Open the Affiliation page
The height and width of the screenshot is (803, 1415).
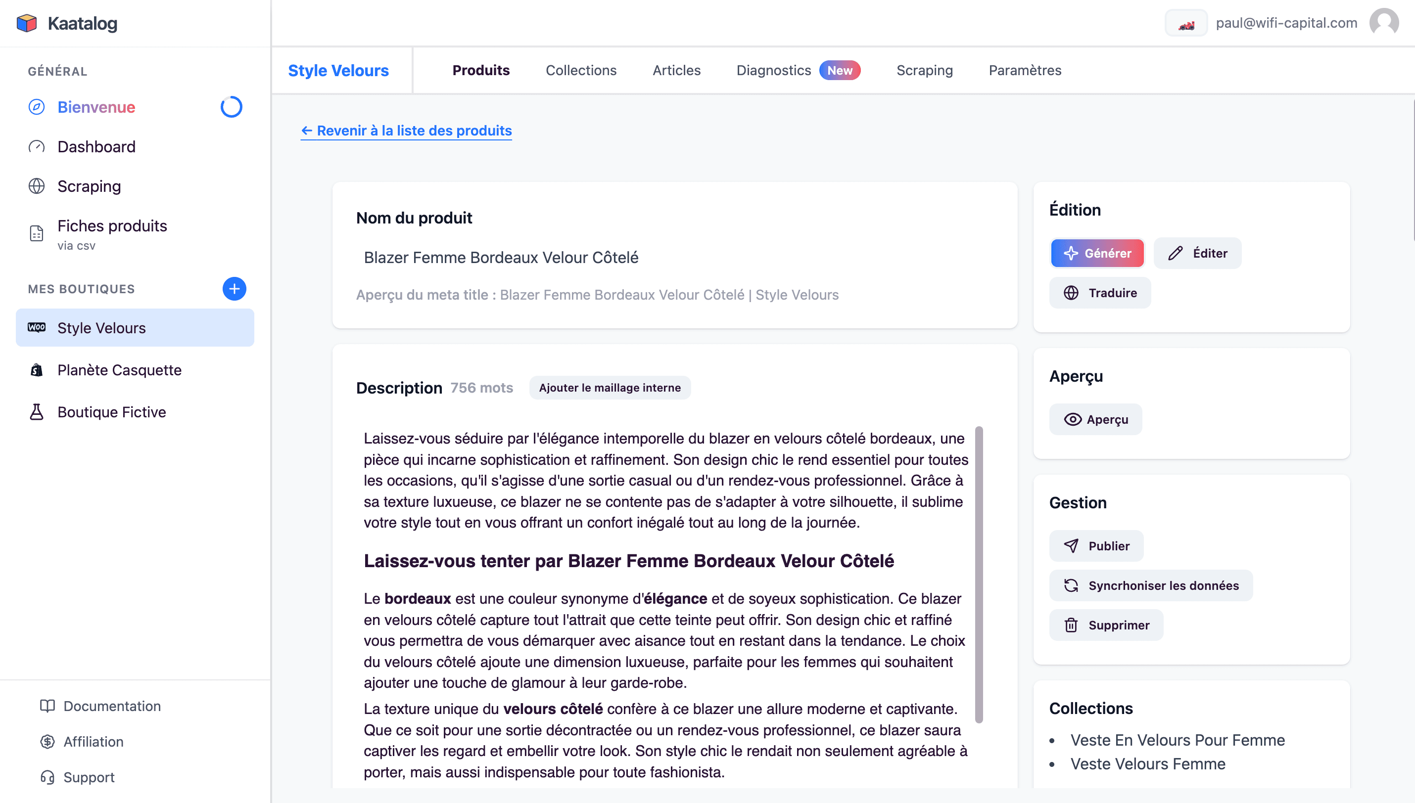(93, 741)
